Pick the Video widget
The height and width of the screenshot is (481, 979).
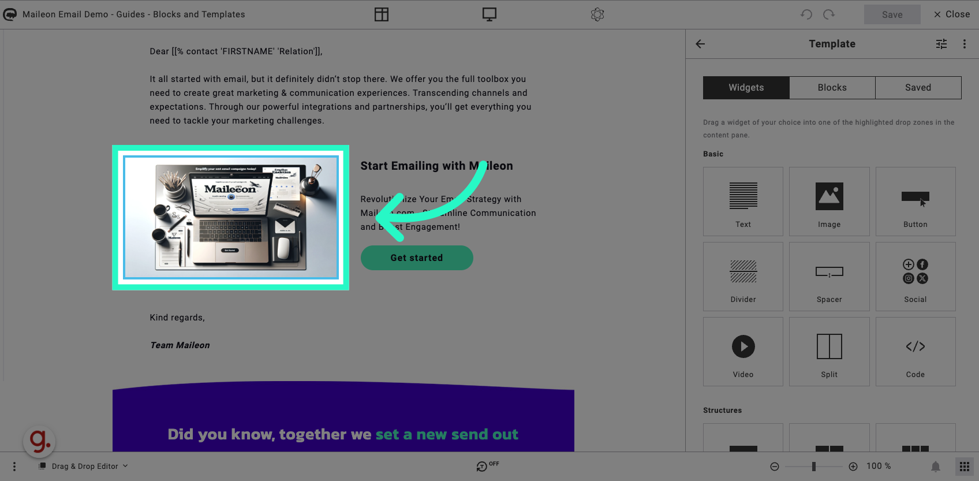click(743, 352)
